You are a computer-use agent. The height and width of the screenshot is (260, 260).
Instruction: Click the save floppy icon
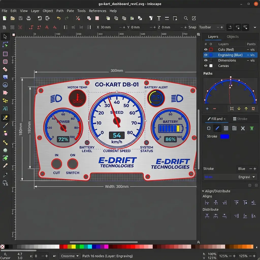tap(21, 18)
